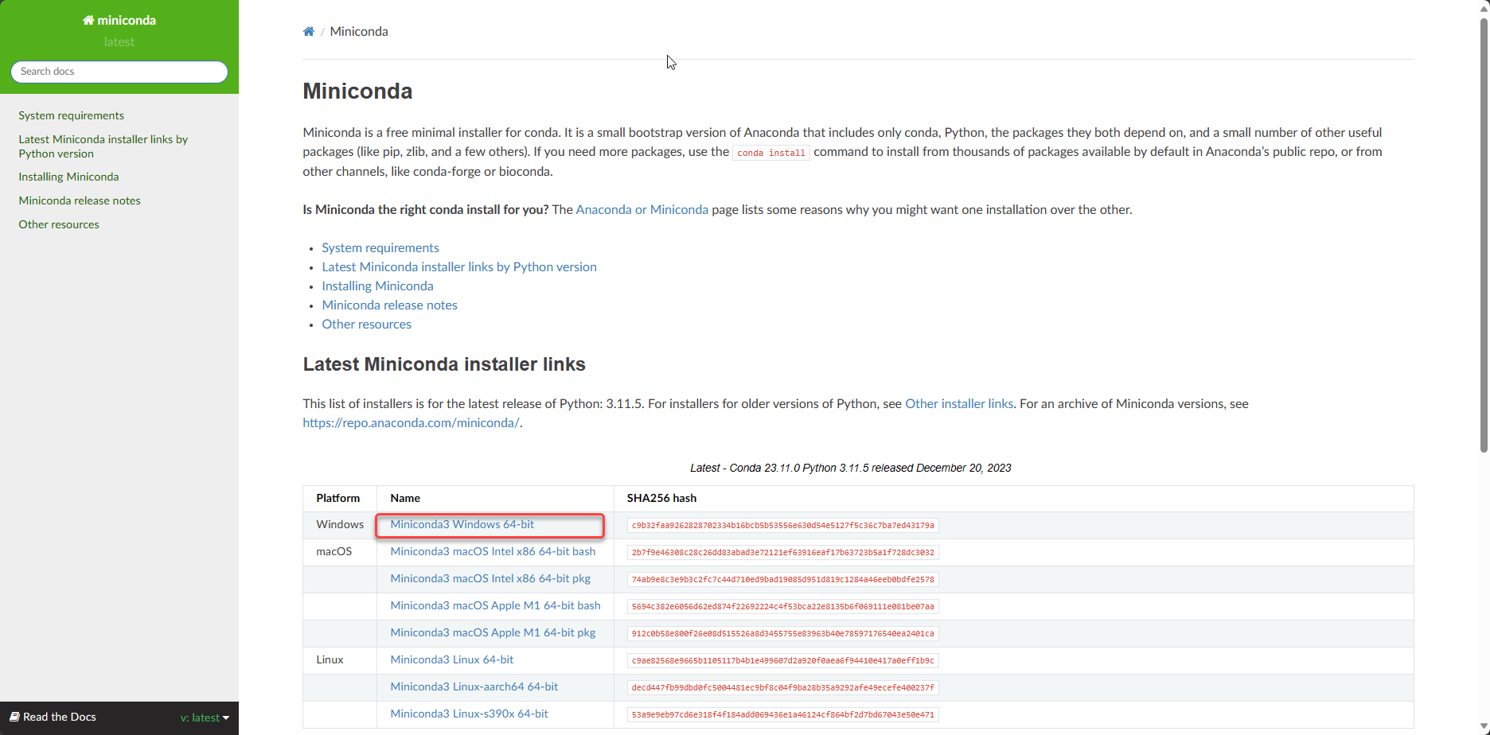The width and height of the screenshot is (1490, 735).
Task: Click the scrollbar down arrow
Action: [1484, 728]
